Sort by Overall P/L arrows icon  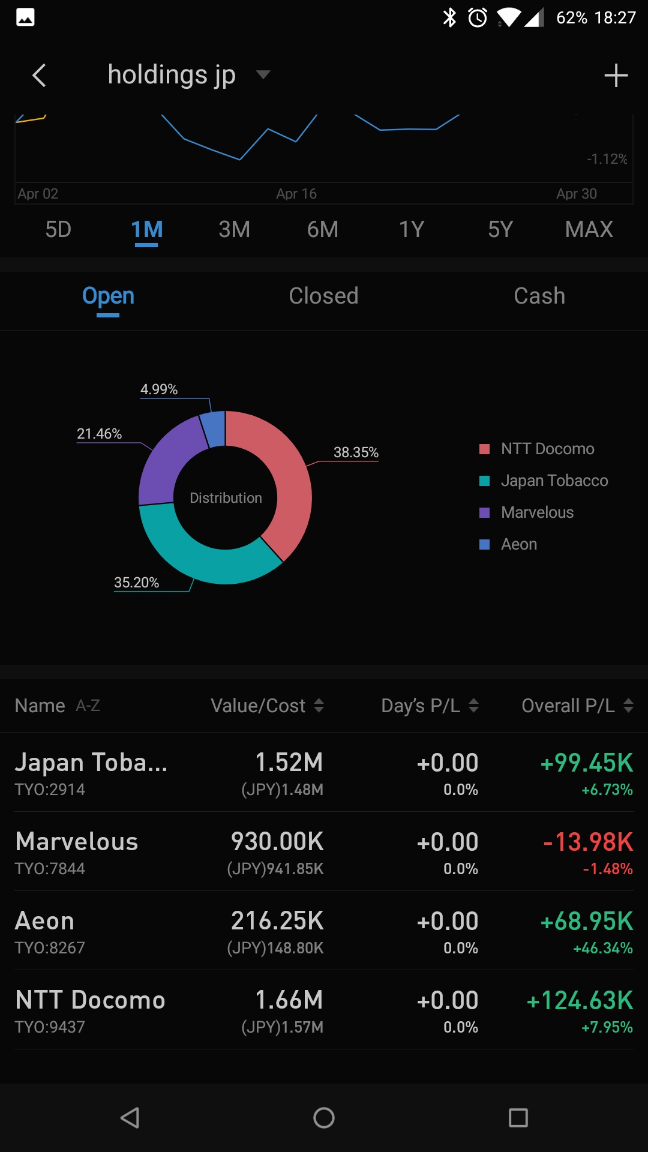click(x=628, y=706)
